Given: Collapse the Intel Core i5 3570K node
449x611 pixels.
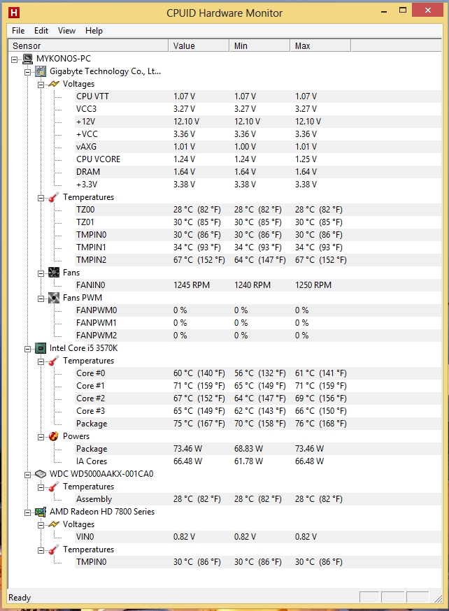Looking at the screenshot, I should [x=28, y=349].
